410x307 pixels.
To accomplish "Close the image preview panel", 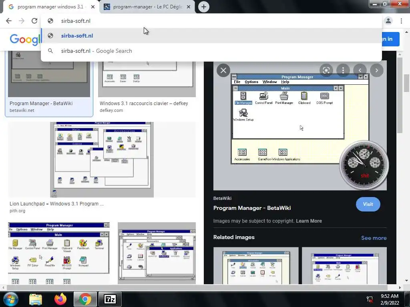I will click(x=223, y=70).
